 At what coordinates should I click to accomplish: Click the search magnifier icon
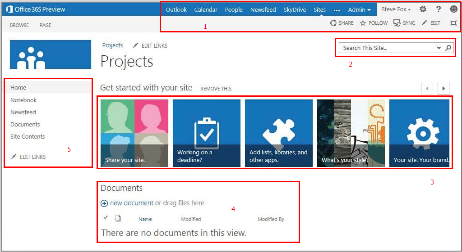pos(448,48)
